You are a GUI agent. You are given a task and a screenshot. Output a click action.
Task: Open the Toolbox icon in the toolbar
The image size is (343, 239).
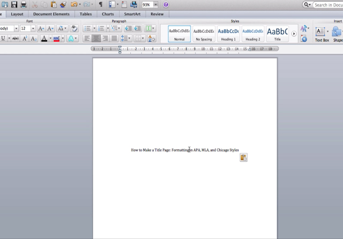point(124,4)
